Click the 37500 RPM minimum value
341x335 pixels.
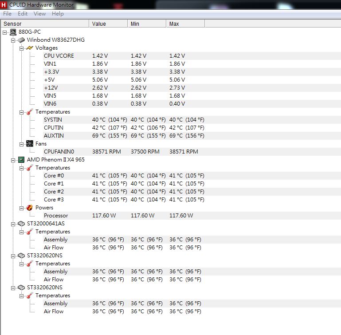(145, 152)
